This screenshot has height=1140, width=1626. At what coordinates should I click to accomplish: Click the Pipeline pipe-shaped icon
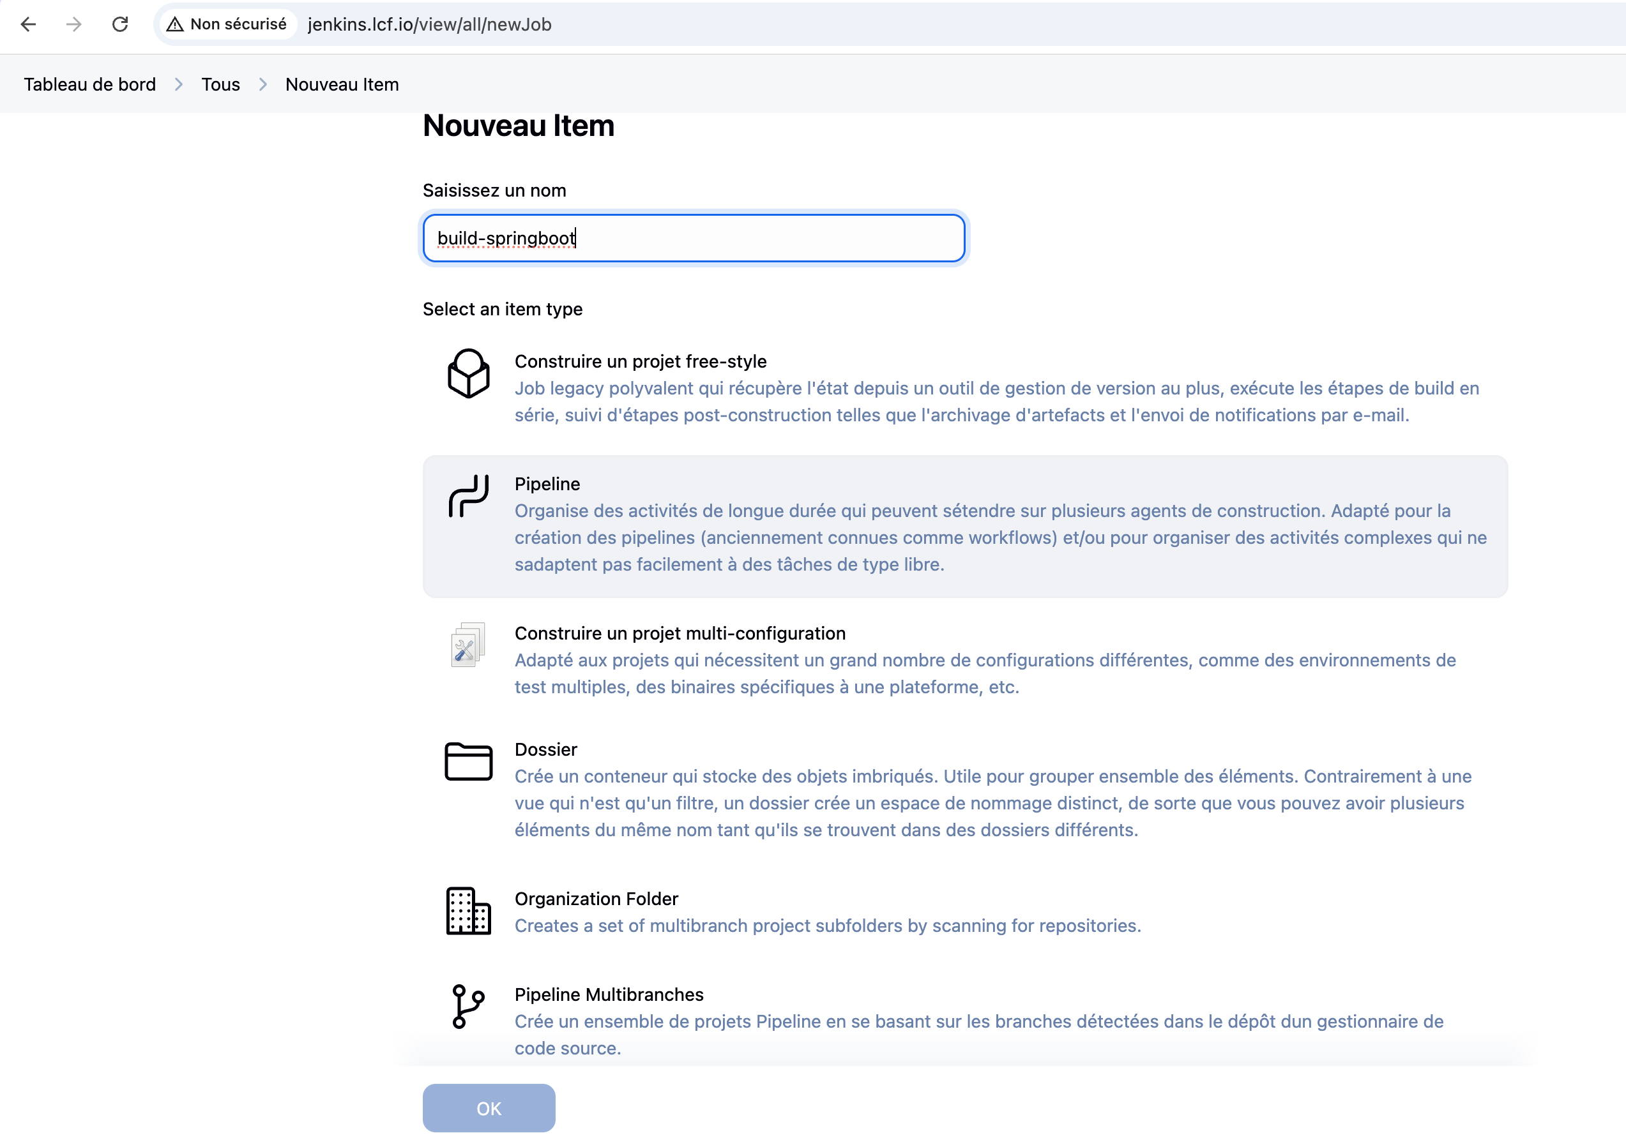(x=468, y=496)
